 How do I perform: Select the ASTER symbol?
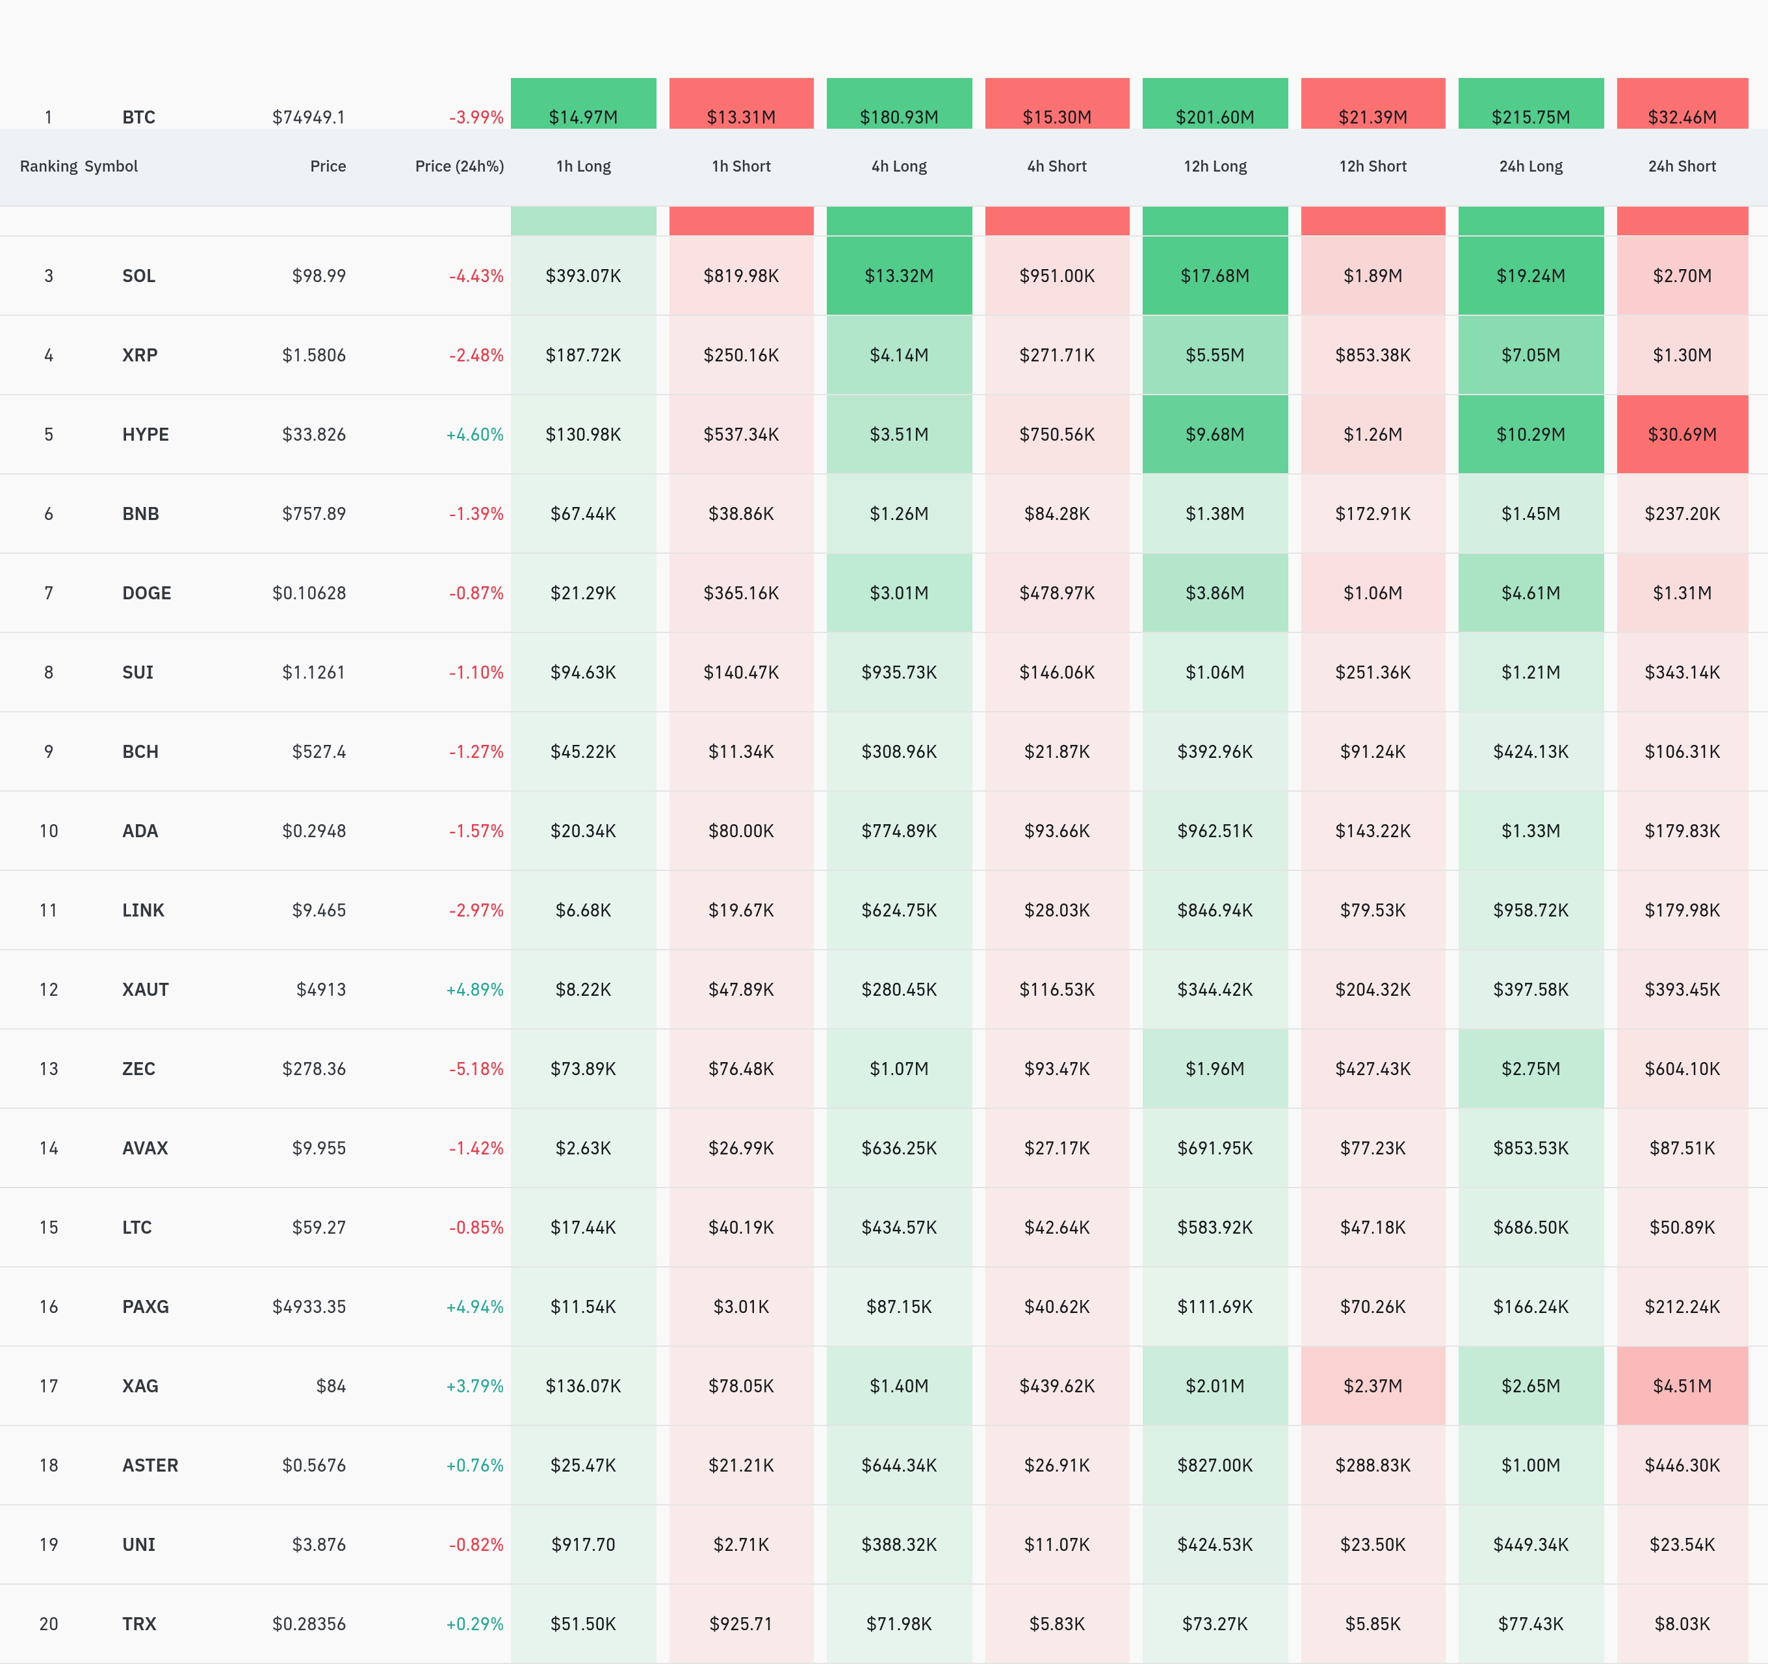pos(149,1466)
